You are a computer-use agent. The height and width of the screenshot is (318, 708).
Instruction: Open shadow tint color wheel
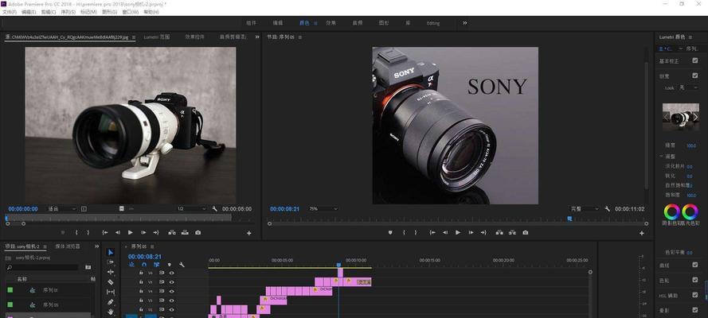click(671, 211)
